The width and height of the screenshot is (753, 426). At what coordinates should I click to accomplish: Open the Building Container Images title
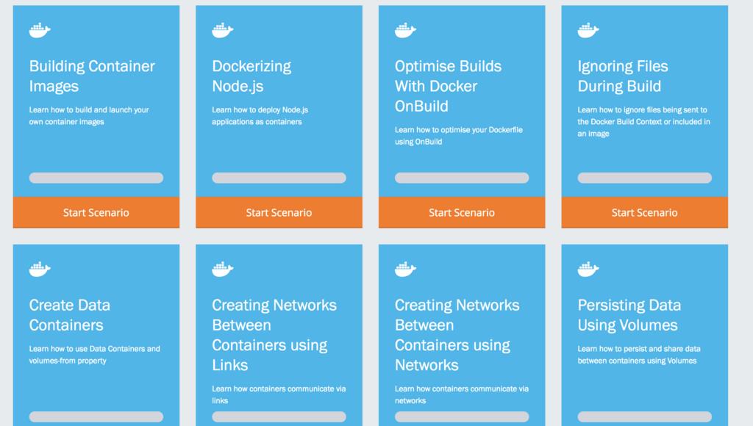point(92,76)
